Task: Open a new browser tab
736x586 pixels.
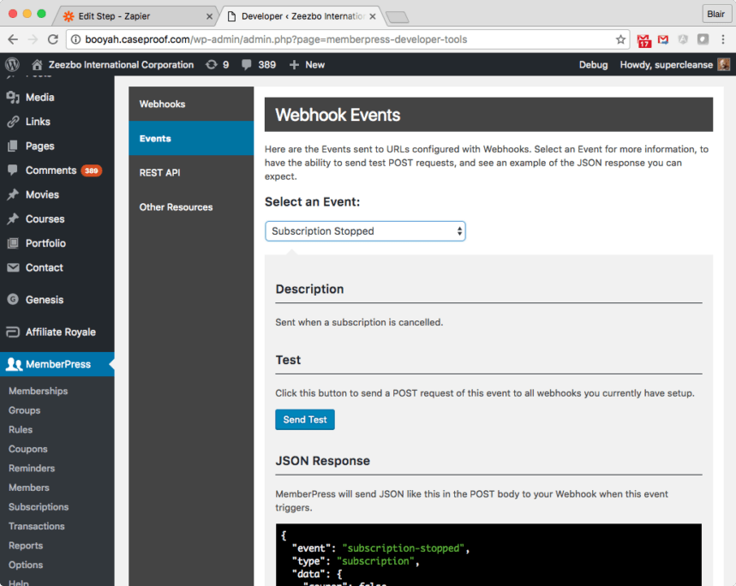Action: coord(397,17)
